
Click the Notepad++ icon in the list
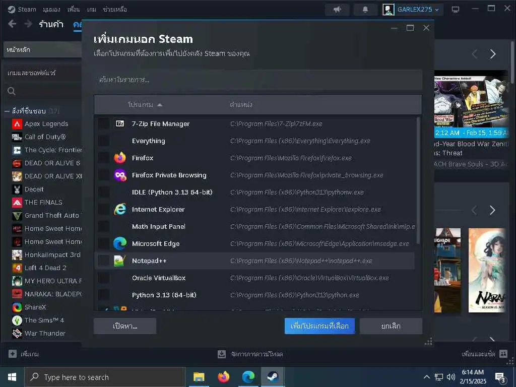click(x=120, y=261)
